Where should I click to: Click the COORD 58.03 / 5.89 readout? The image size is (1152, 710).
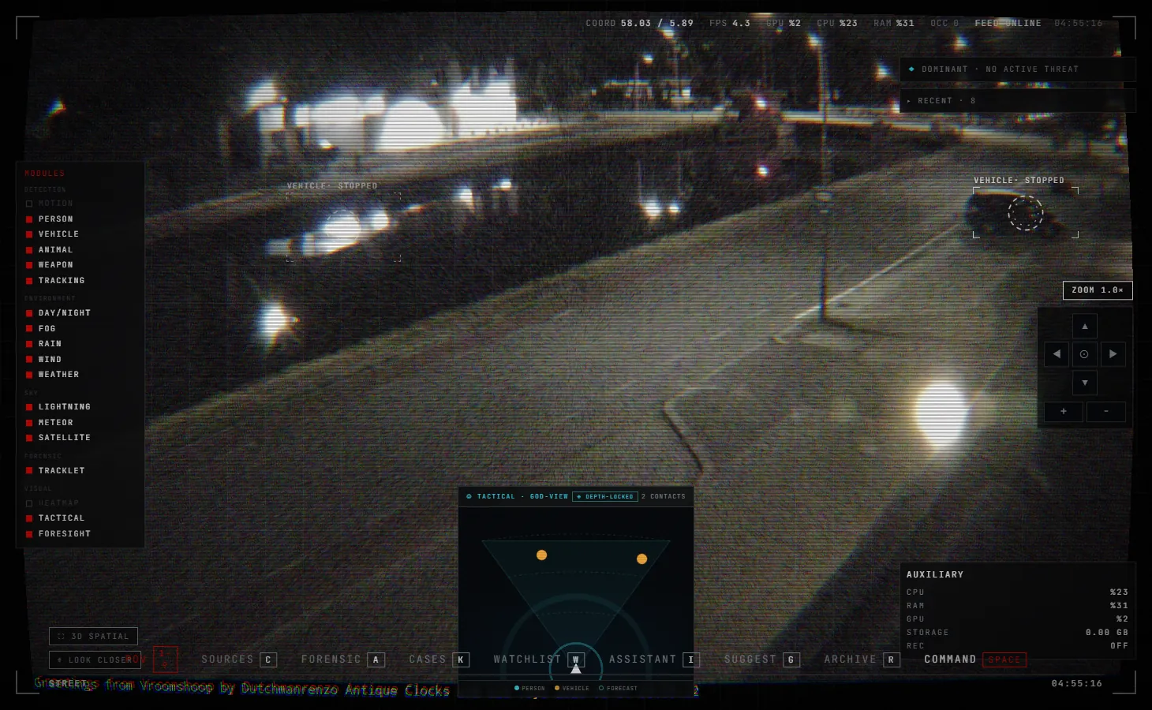click(639, 24)
